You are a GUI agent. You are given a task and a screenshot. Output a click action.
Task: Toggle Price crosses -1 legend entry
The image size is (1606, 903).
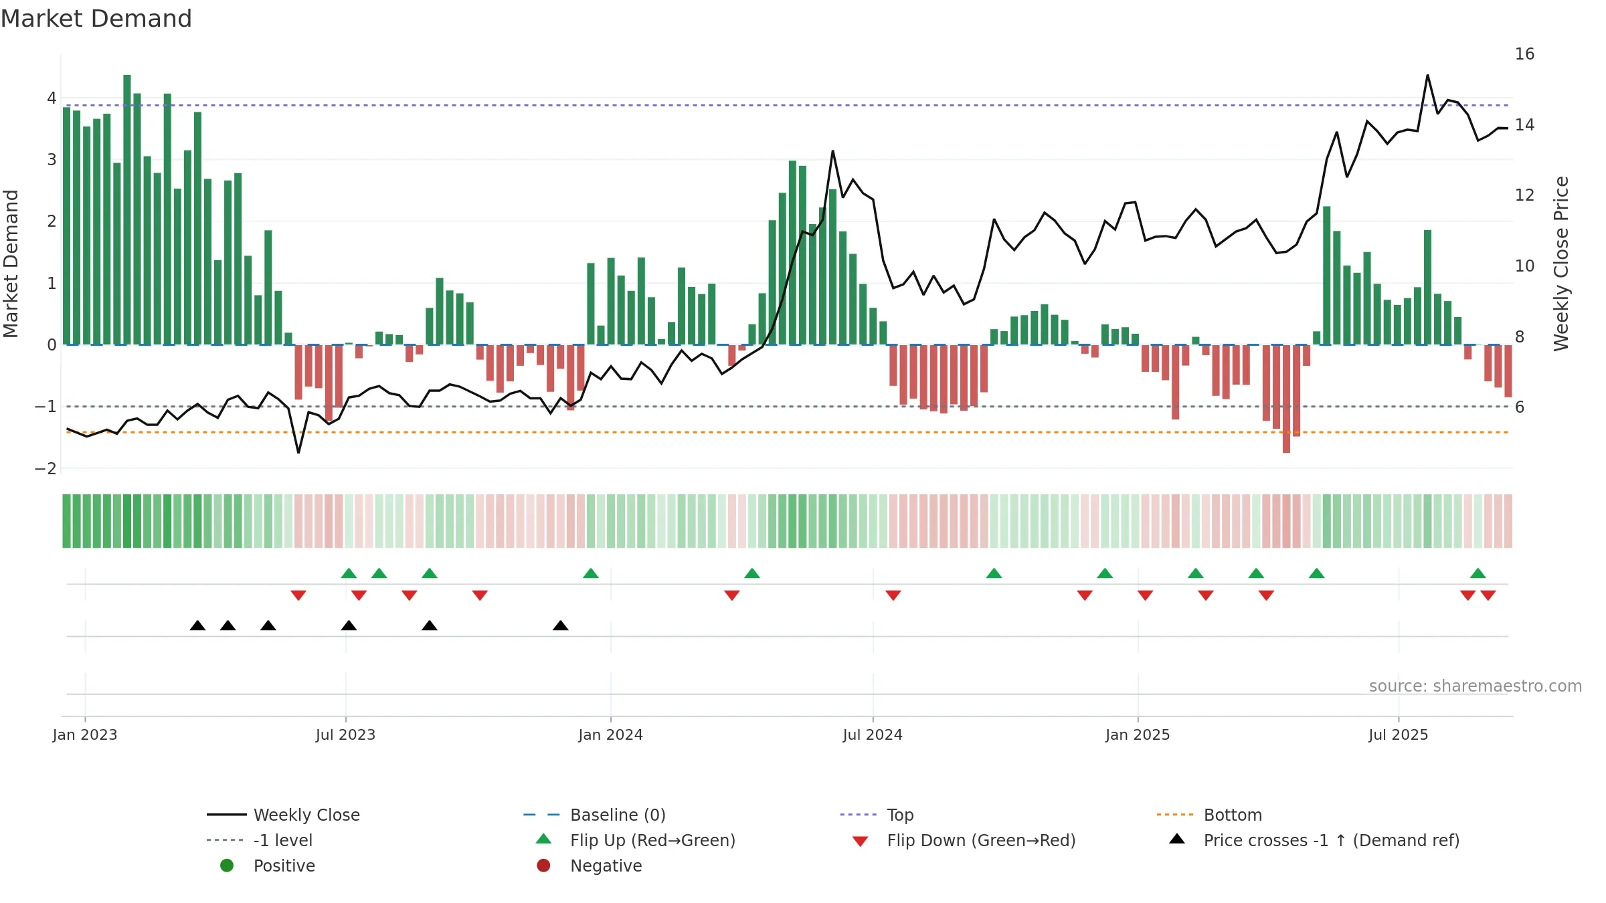(1314, 840)
